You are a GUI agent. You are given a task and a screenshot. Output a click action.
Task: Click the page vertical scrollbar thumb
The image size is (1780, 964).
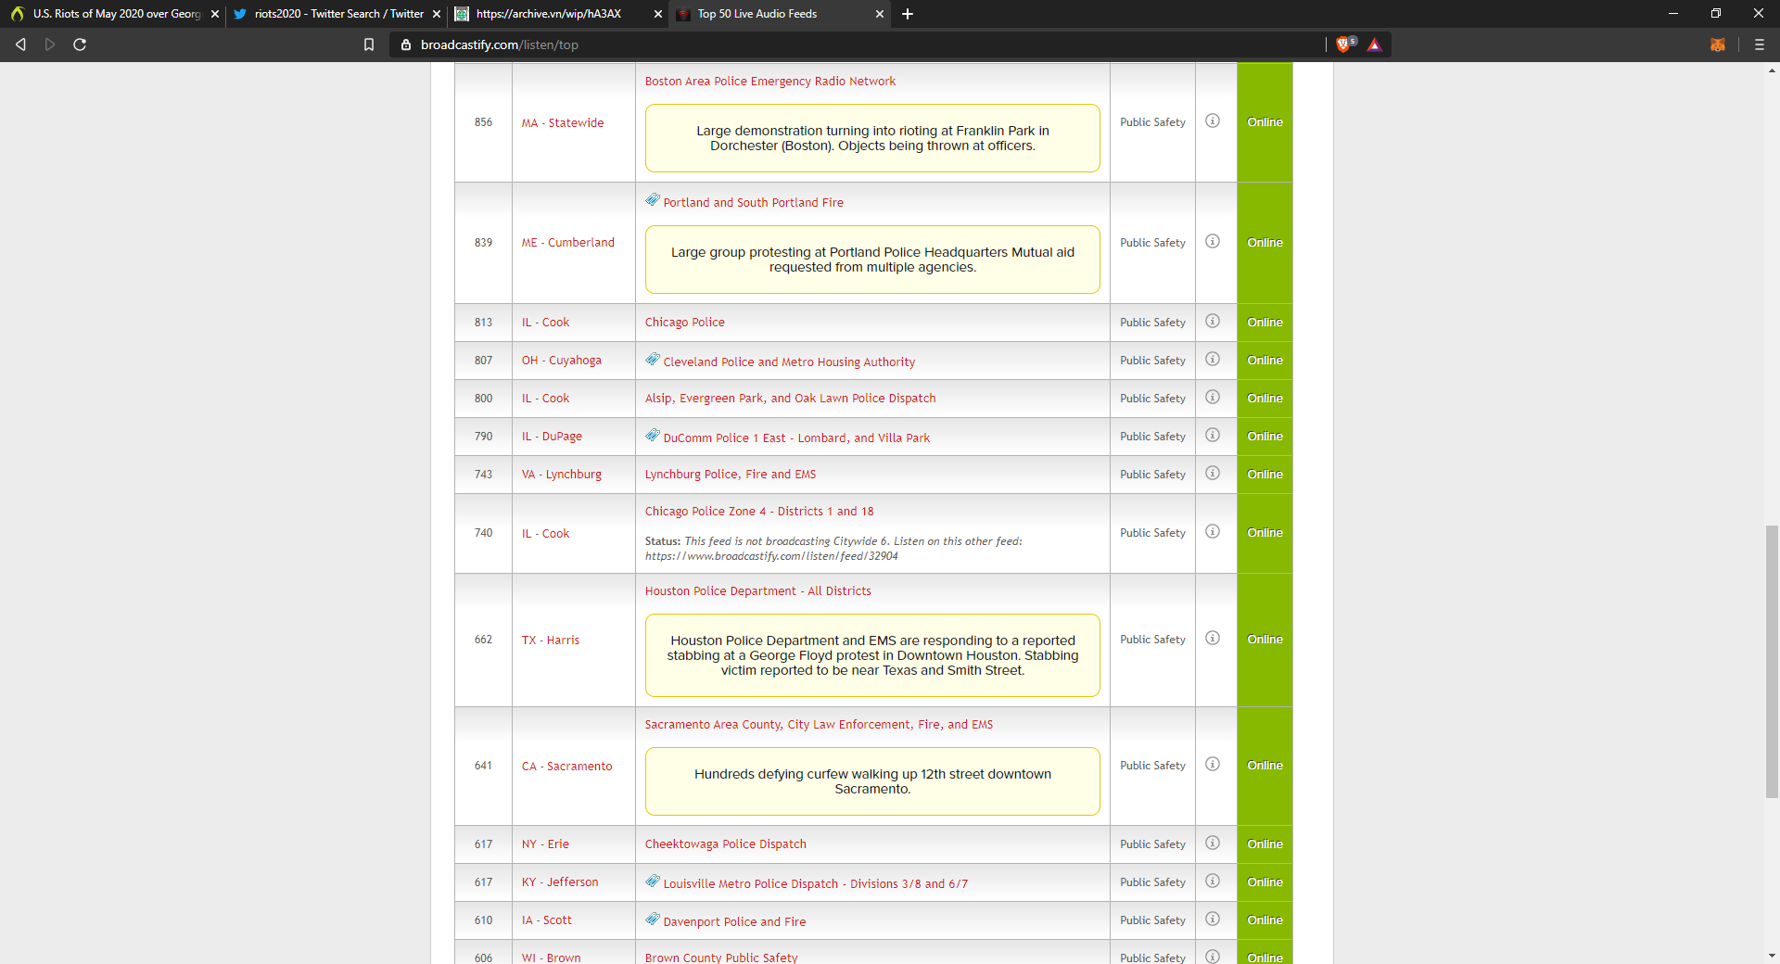click(x=1772, y=662)
